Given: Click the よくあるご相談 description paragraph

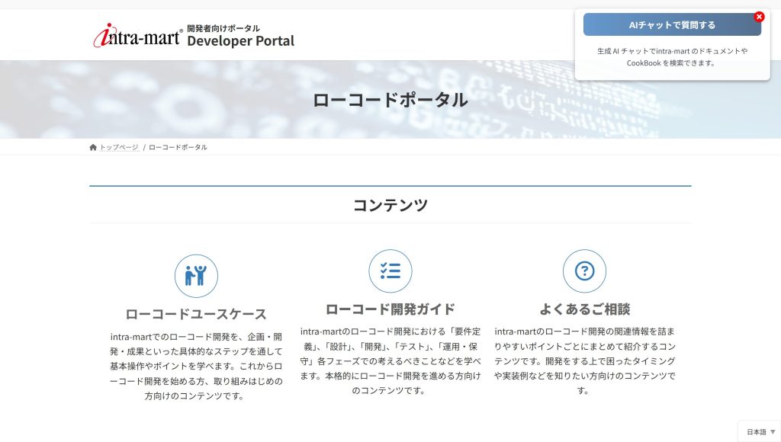Looking at the screenshot, I should (x=584, y=361).
